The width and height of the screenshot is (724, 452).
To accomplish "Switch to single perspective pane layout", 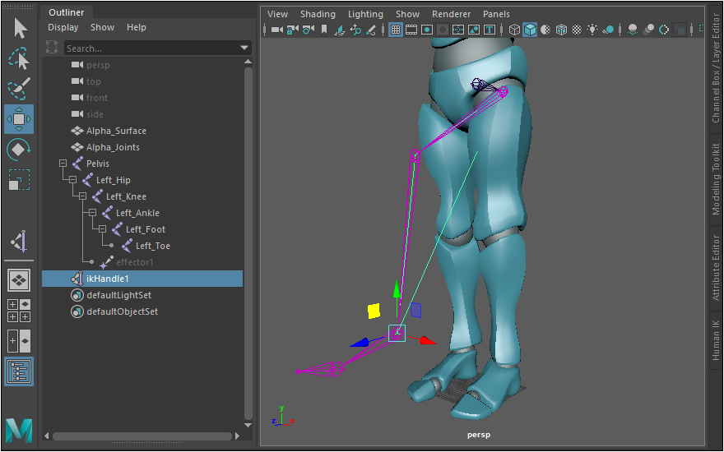I will (19, 280).
